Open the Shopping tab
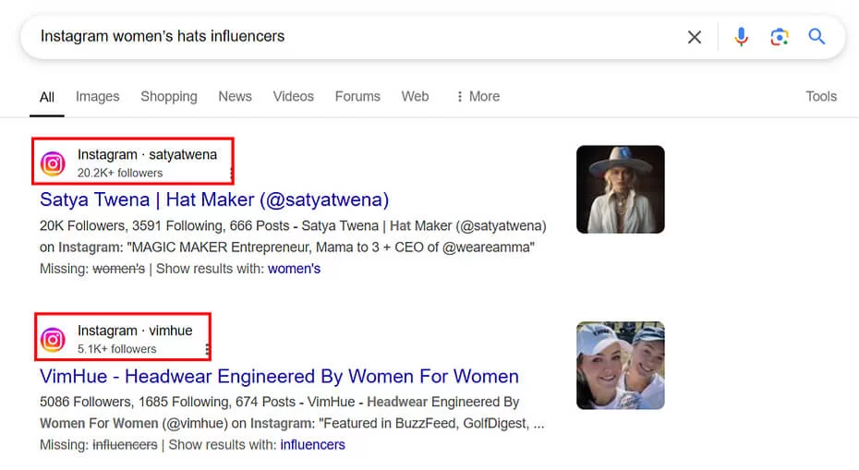This screenshot has height=470, width=859. click(x=169, y=96)
